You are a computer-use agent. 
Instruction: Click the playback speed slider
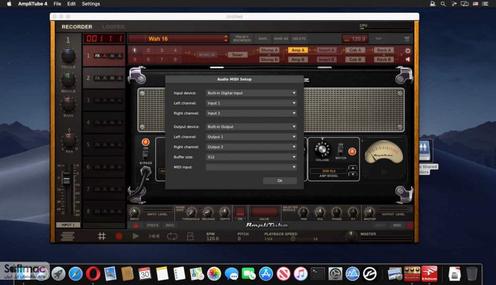(293, 239)
